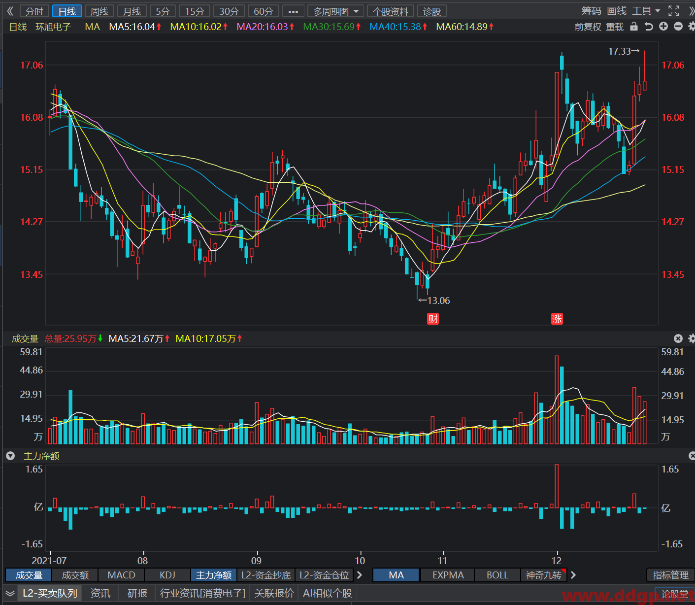Select 5分 minute chart

click(x=163, y=11)
